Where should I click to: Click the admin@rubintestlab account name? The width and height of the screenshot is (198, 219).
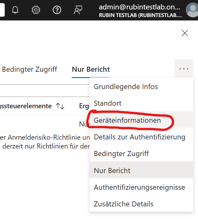click(x=140, y=7)
